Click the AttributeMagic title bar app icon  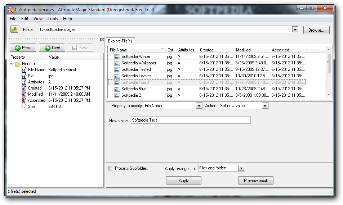click(x=10, y=10)
